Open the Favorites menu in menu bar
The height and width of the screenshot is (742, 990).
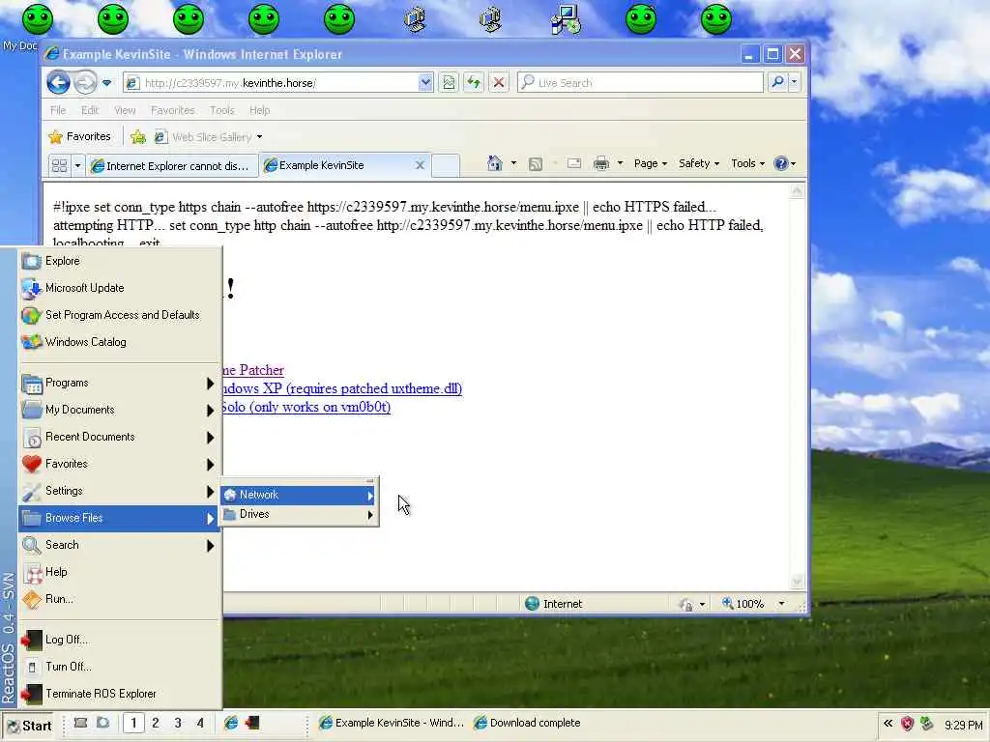[172, 110]
